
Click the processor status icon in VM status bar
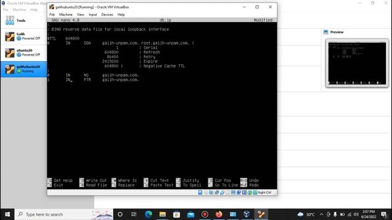click(x=244, y=193)
